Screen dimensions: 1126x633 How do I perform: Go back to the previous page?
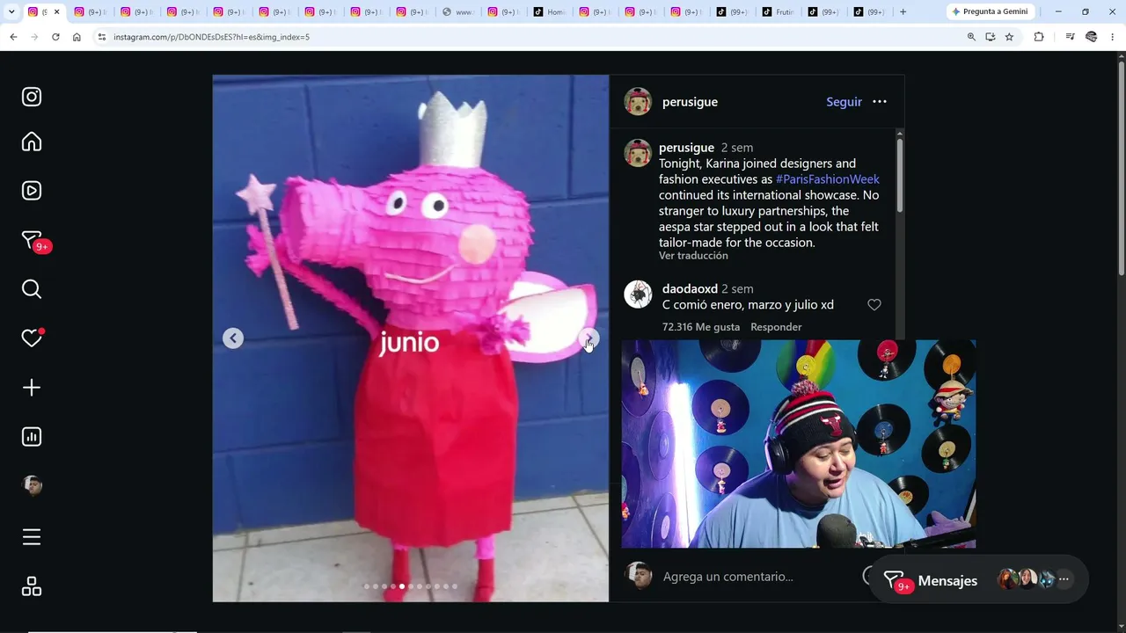click(13, 37)
